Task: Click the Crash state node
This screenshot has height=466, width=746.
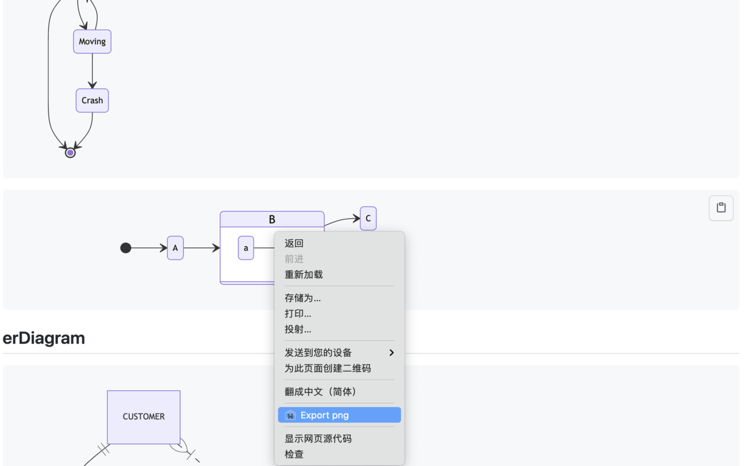Action: coord(92,101)
